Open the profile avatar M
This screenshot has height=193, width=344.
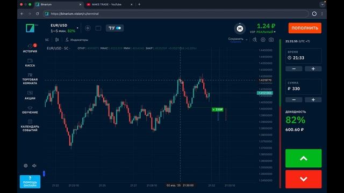pos(240,28)
